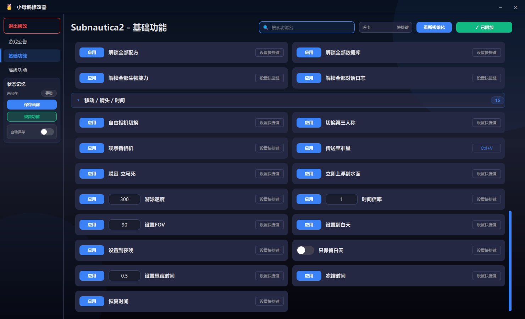Set a hotkey for 设置FOV
The image size is (525, 319).
click(270, 225)
